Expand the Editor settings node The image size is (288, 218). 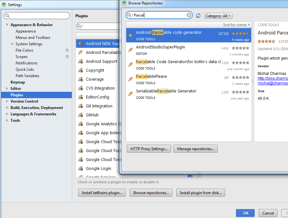pos(7,89)
